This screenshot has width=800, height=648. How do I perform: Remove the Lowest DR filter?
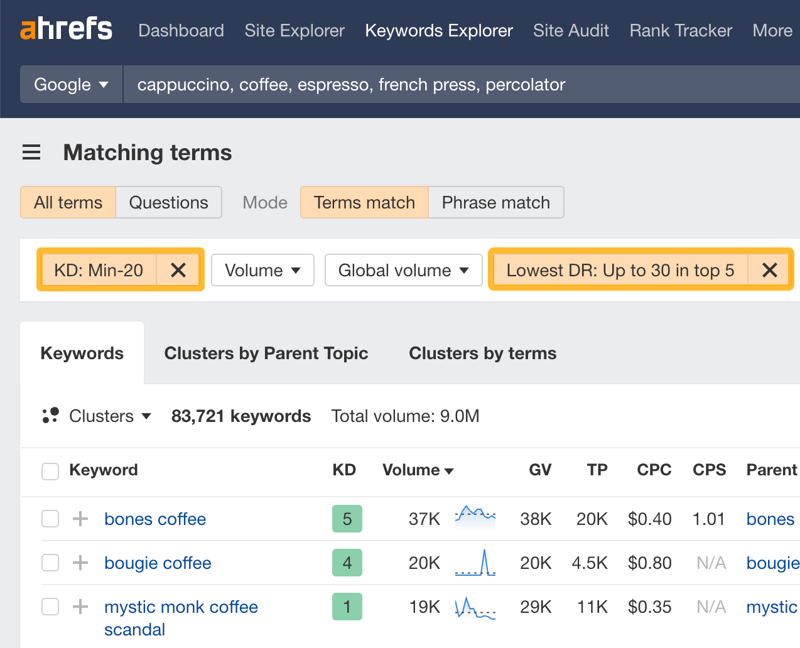(769, 270)
